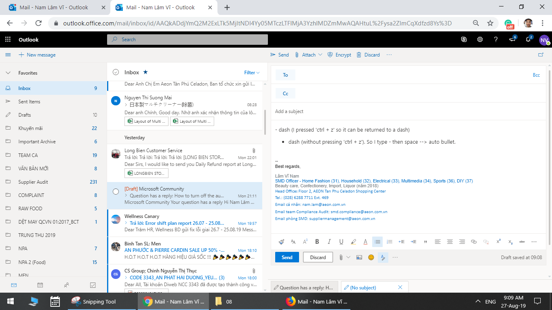Center align the text

[450, 242]
